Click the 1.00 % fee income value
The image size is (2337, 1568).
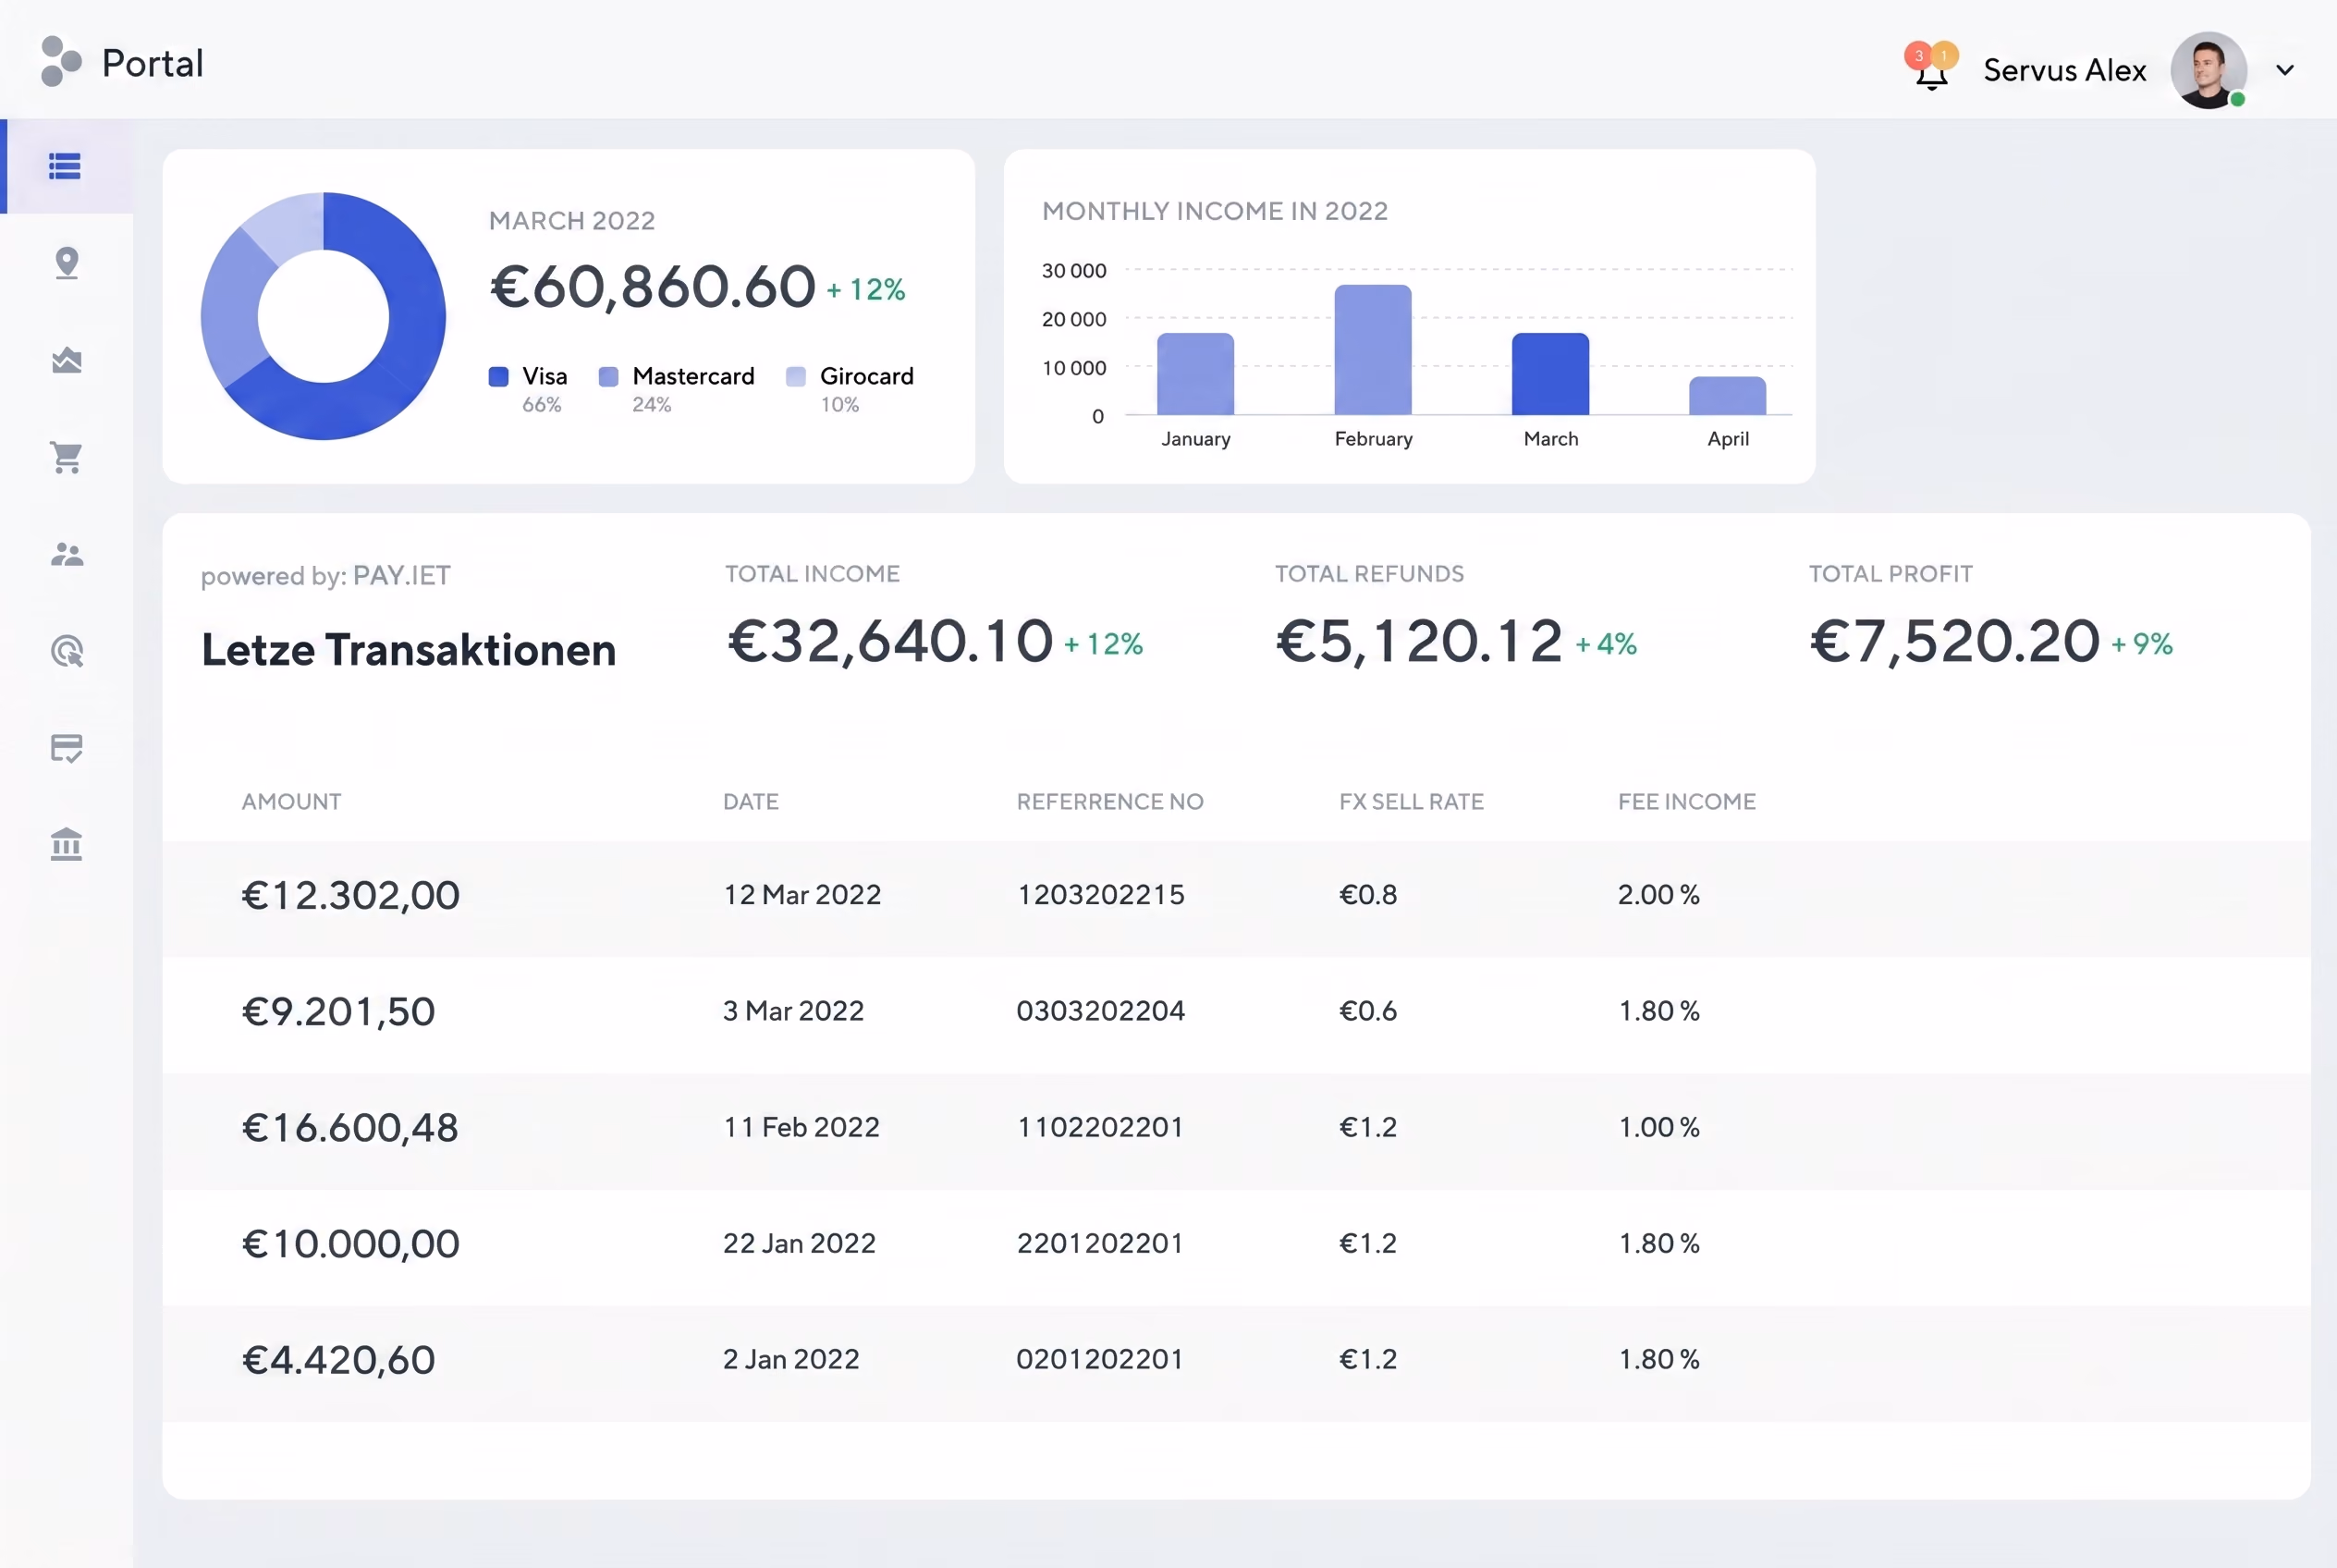(1659, 1126)
